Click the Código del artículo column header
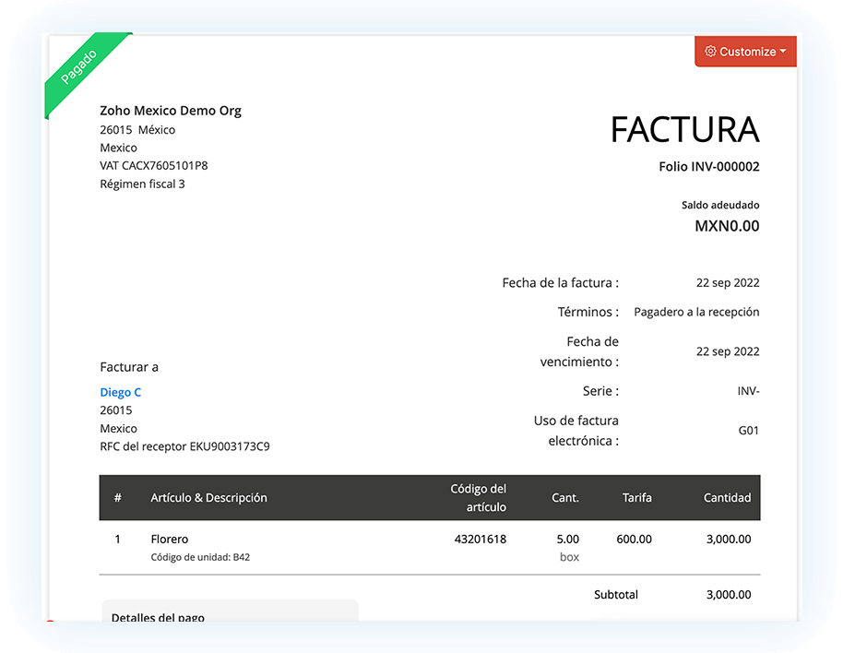Image resolution: width=843 pixels, height=653 pixels. [x=478, y=497]
